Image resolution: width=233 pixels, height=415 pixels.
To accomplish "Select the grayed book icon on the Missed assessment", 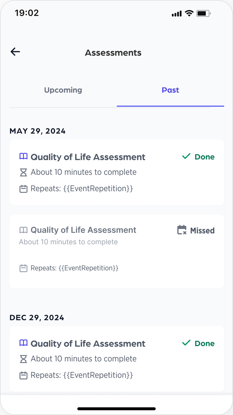I will click(23, 230).
